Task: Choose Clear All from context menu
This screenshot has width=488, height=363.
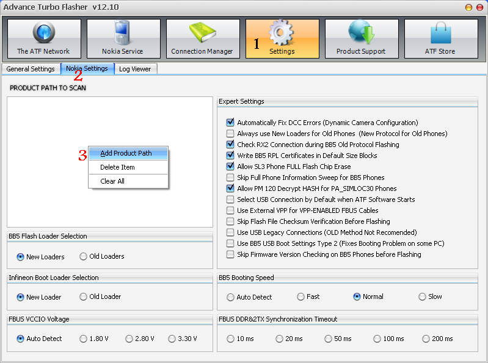Action: click(x=128, y=181)
